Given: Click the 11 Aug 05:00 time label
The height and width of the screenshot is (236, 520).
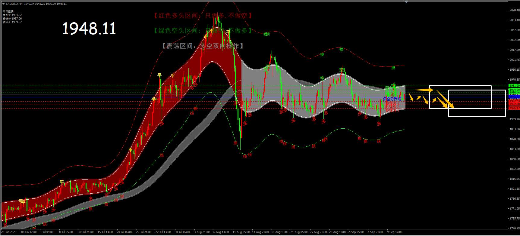Looking at the screenshot, I should [241, 232].
